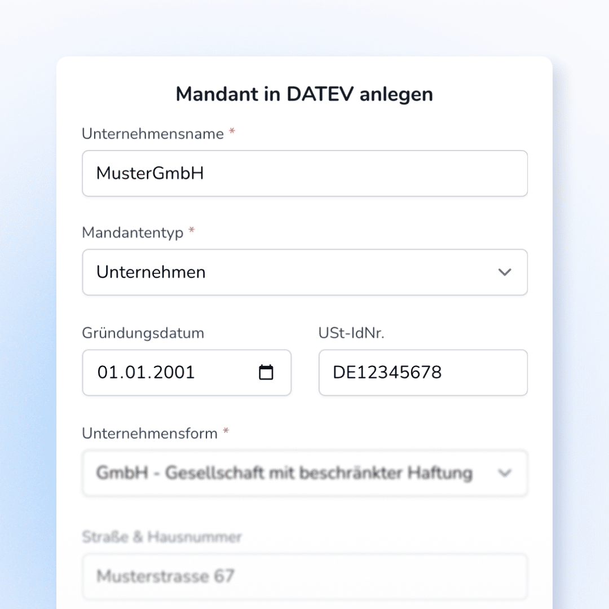Select the Straße & Hausnummer input field
Viewport: 609px width, 609px height.
[304, 576]
